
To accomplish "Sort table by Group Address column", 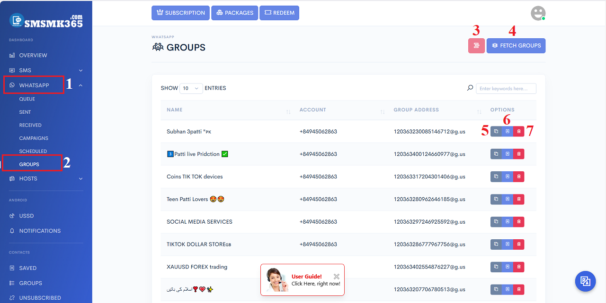I will click(437, 110).
